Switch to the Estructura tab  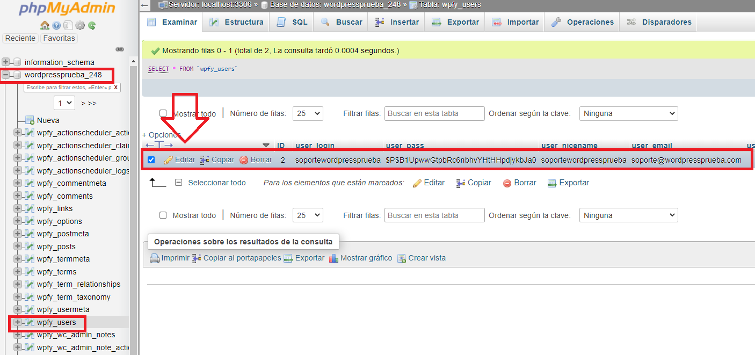pyautogui.click(x=237, y=22)
